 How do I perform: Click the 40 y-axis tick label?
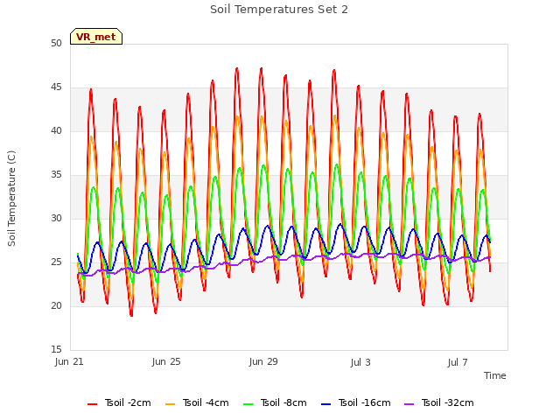pos(56,130)
